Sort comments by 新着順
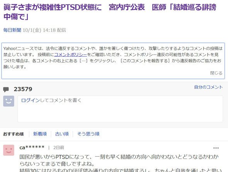Screen dimensions: 228x172 click(40, 134)
